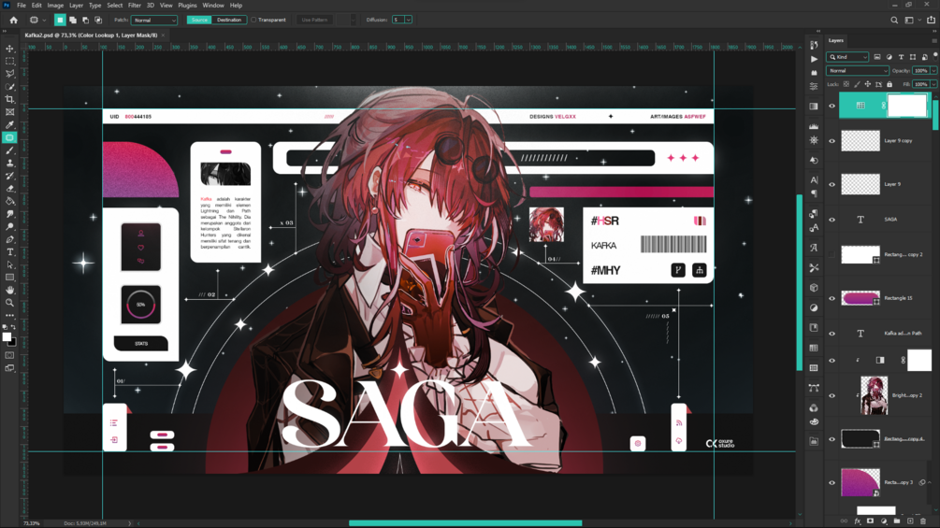Open the Window menu
Screen dimensions: 940x528
point(213,6)
